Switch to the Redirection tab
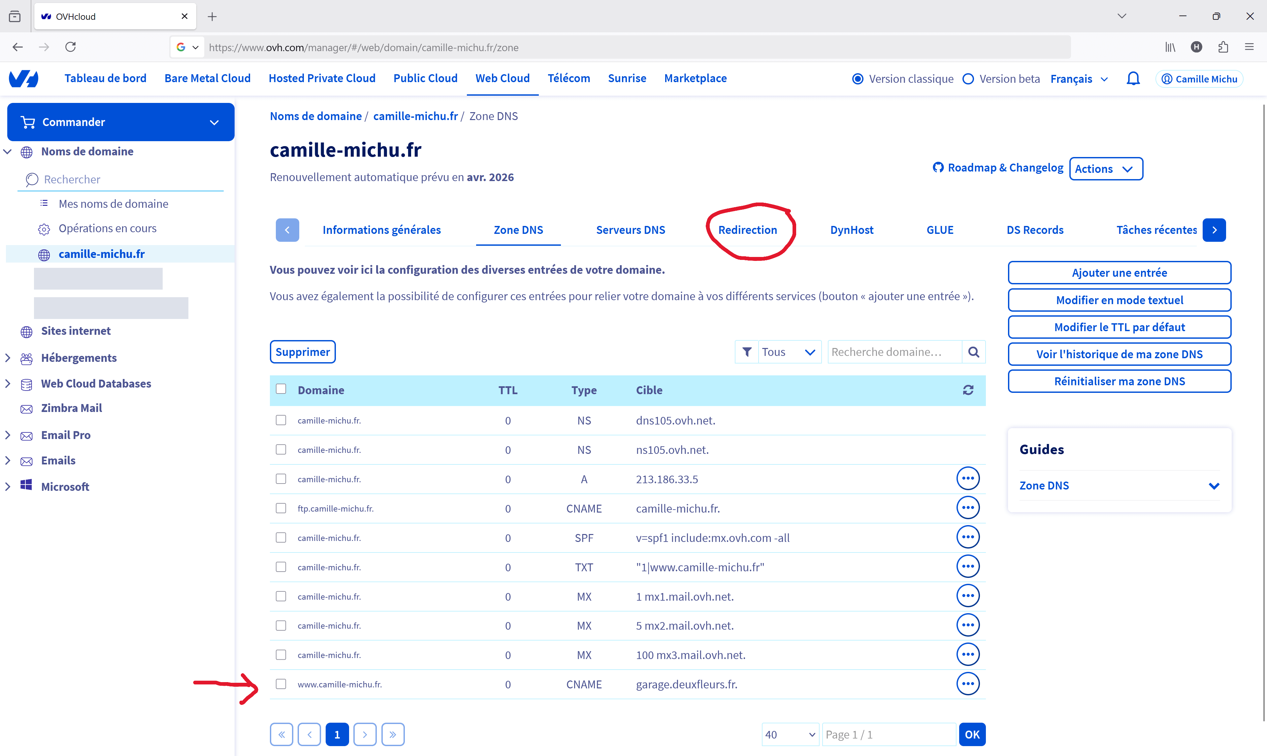This screenshot has height=756, width=1267. pos(747,230)
